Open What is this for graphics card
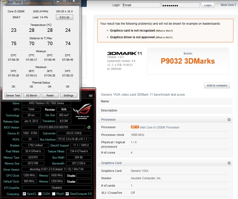This screenshot has height=199, width=238. pos(164,31)
